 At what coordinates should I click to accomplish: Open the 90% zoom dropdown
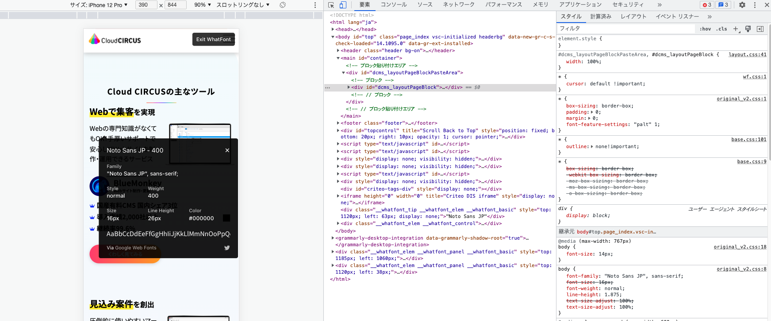203,5
